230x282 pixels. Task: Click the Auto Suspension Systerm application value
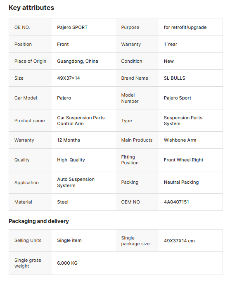[x=76, y=182]
